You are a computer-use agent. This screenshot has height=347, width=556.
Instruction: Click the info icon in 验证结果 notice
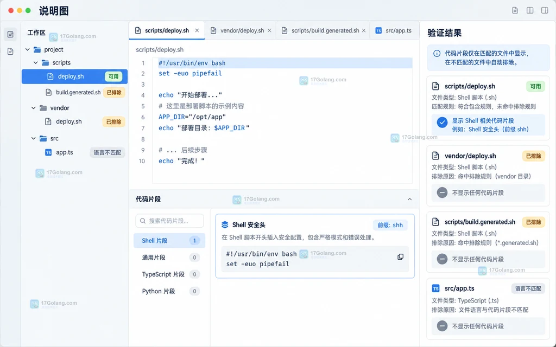437,54
